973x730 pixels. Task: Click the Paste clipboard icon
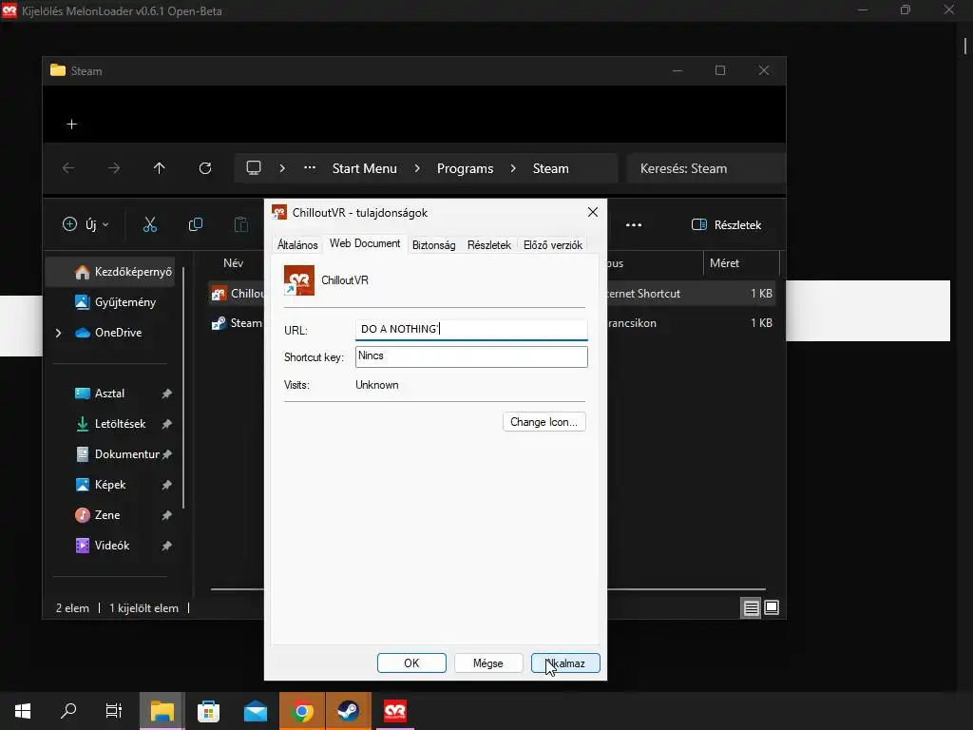pyautogui.click(x=240, y=224)
